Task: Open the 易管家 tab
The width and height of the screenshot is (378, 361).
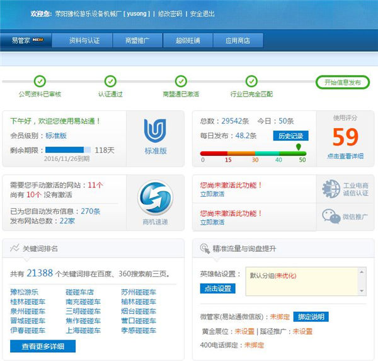Action: [x=26, y=40]
